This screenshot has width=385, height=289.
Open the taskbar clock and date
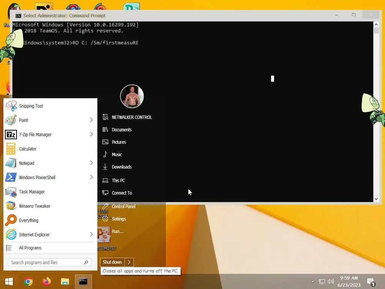349,281
